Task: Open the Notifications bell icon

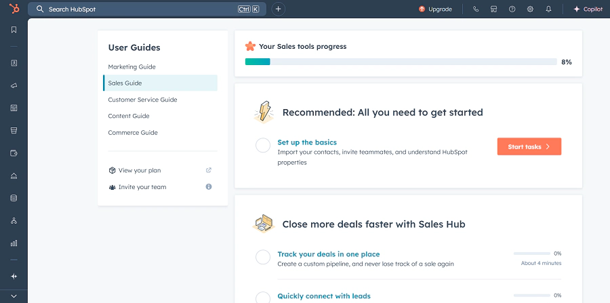Action: click(x=548, y=9)
